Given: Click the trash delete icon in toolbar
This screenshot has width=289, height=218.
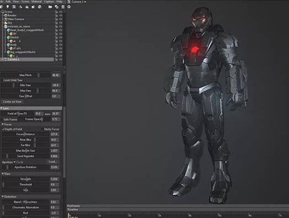Looking at the screenshot, I should (63, 7).
